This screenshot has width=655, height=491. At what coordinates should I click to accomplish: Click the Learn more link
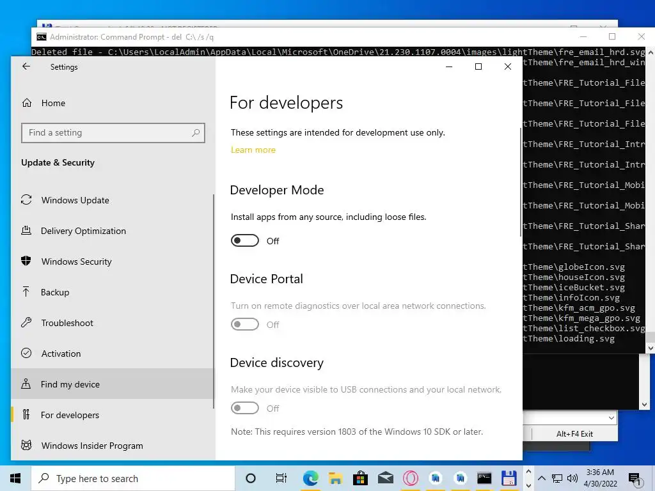point(253,150)
